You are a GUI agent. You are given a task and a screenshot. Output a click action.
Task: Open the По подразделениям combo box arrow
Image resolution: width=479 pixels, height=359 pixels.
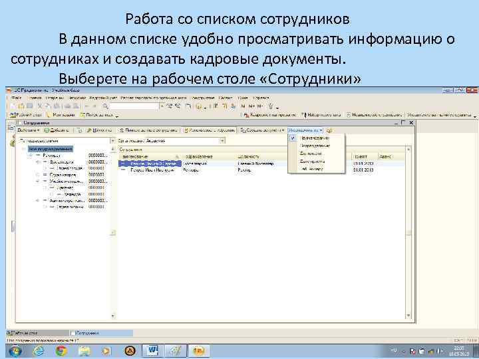point(112,141)
